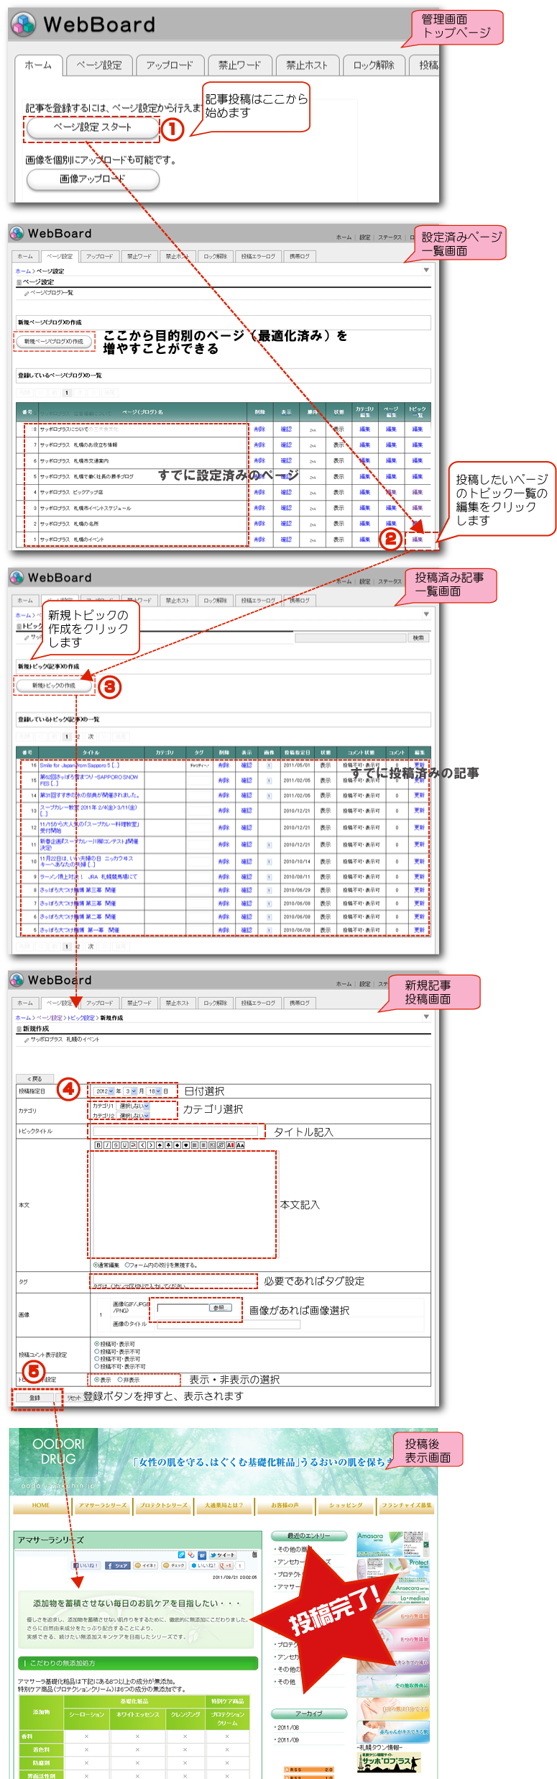557x1779 pixels.
Task: Select the 投稿不可・表示可 comment option
Action: [x=97, y=1359]
